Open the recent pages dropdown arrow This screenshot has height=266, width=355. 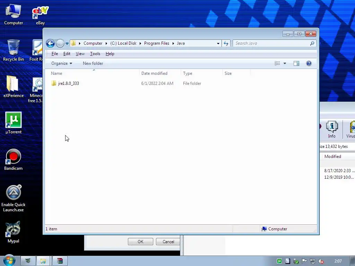pyautogui.click(x=67, y=43)
